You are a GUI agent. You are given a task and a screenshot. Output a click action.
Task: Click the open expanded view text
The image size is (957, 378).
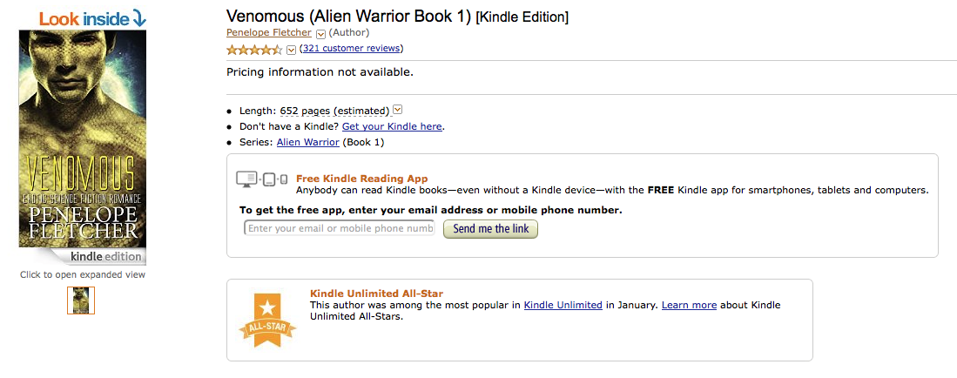(x=83, y=274)
